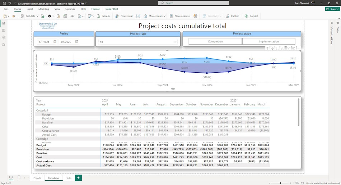Click the Period end date field 3/1/2025
Viewport: 341px width, 185px height.
pos(66,42)
